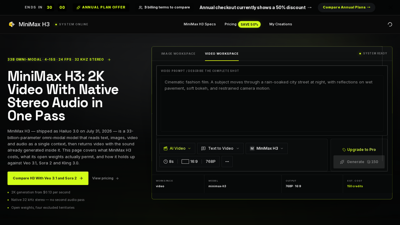
Task: Click the countdown minutes value 30
Action: click(x=50, y=7)
